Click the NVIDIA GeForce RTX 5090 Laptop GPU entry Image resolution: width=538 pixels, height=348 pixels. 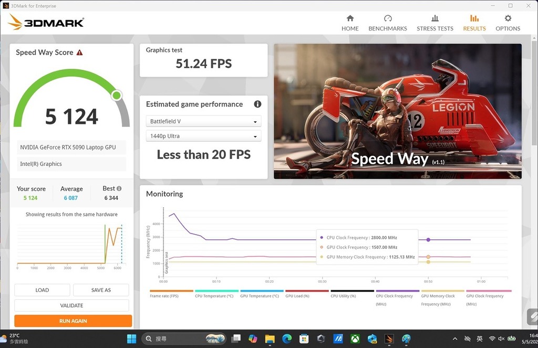tap(71, 147)
